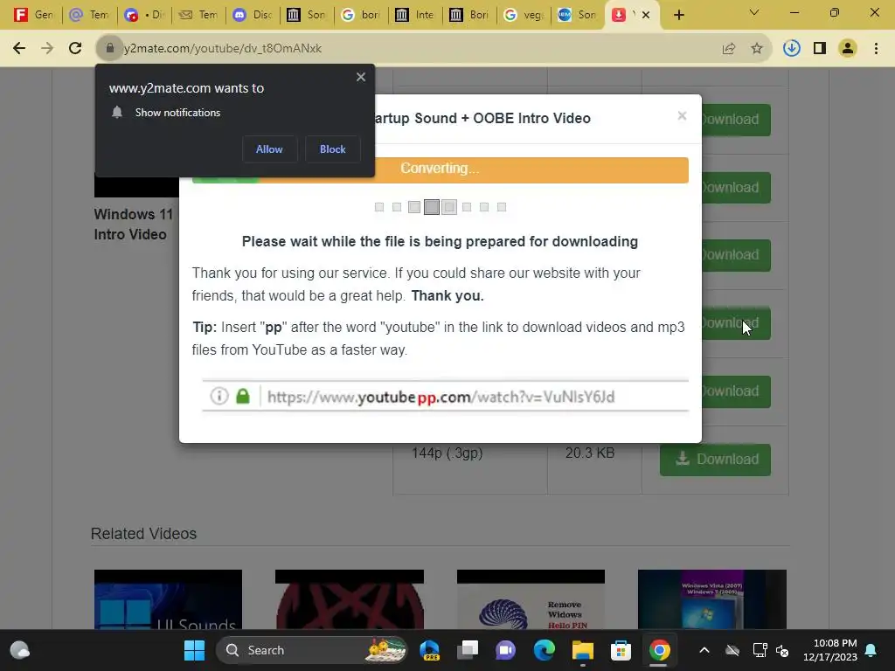Go forward to the next page
Screen dimensions: 895x671
47,49
